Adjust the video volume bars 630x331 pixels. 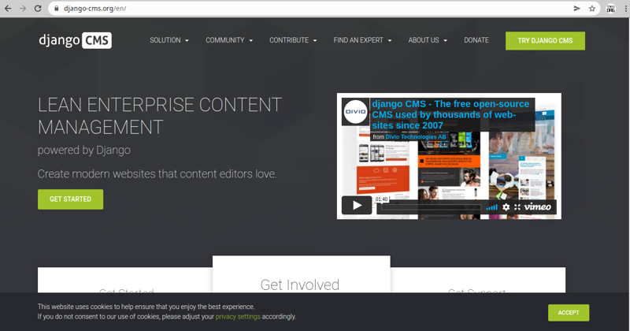tap(491, 207)
